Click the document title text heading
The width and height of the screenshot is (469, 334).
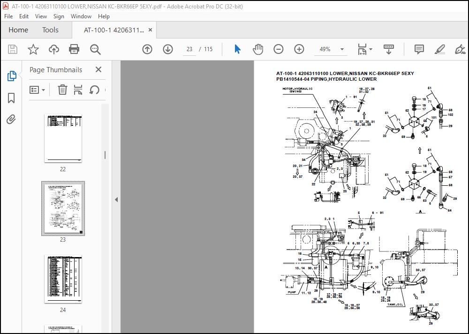tap(345, 73)
